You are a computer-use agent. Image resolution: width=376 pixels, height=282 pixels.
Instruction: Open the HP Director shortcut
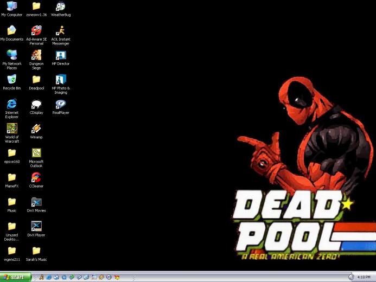(x=61, y=58)
